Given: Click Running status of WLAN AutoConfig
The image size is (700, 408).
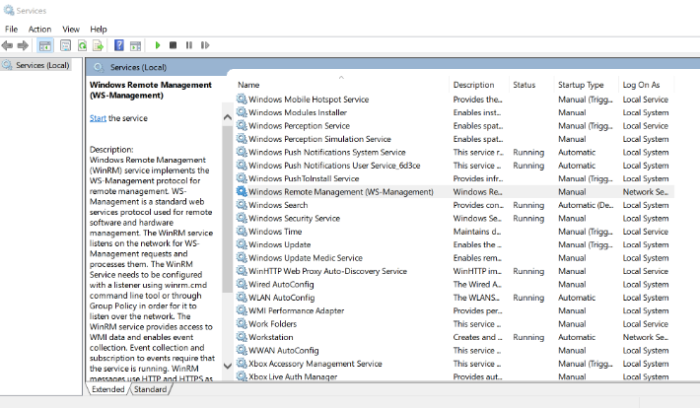Looking at the screenshot, I should (528, 298).
